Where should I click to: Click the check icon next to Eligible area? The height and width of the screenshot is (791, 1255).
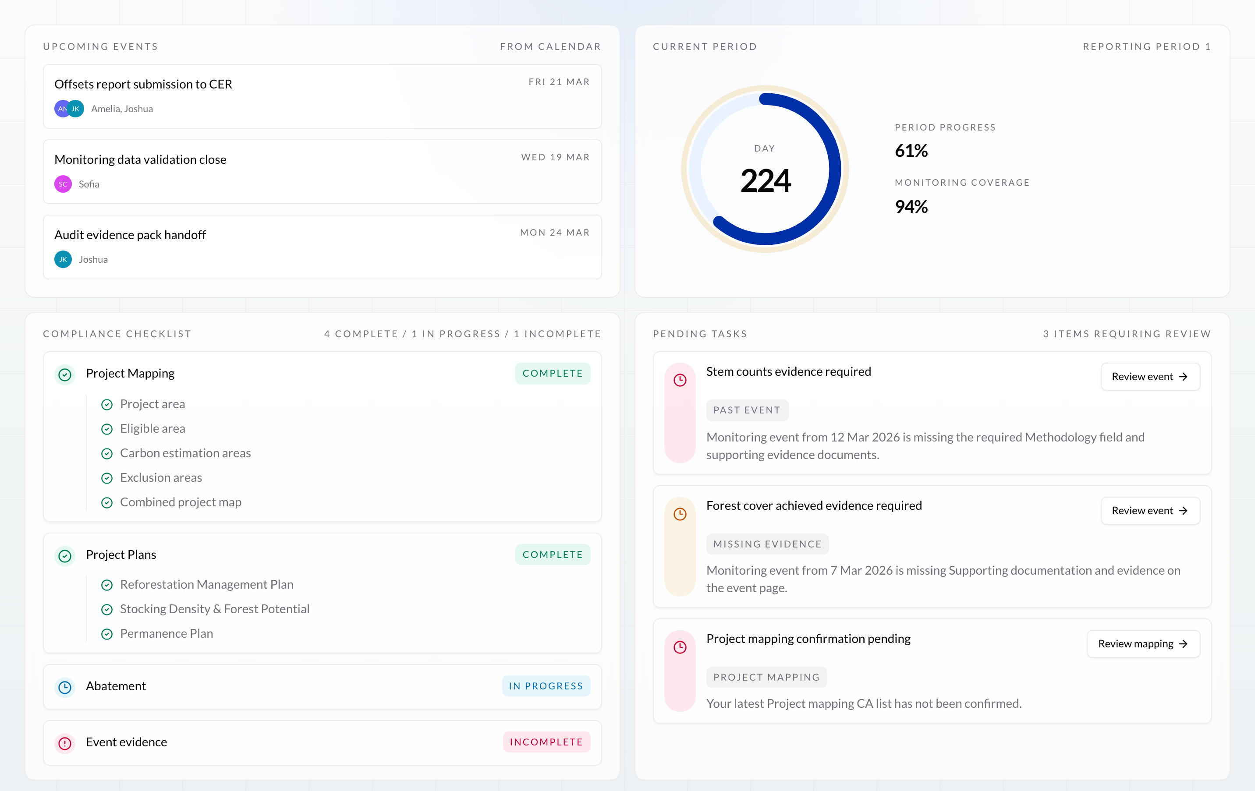[107, 429]
